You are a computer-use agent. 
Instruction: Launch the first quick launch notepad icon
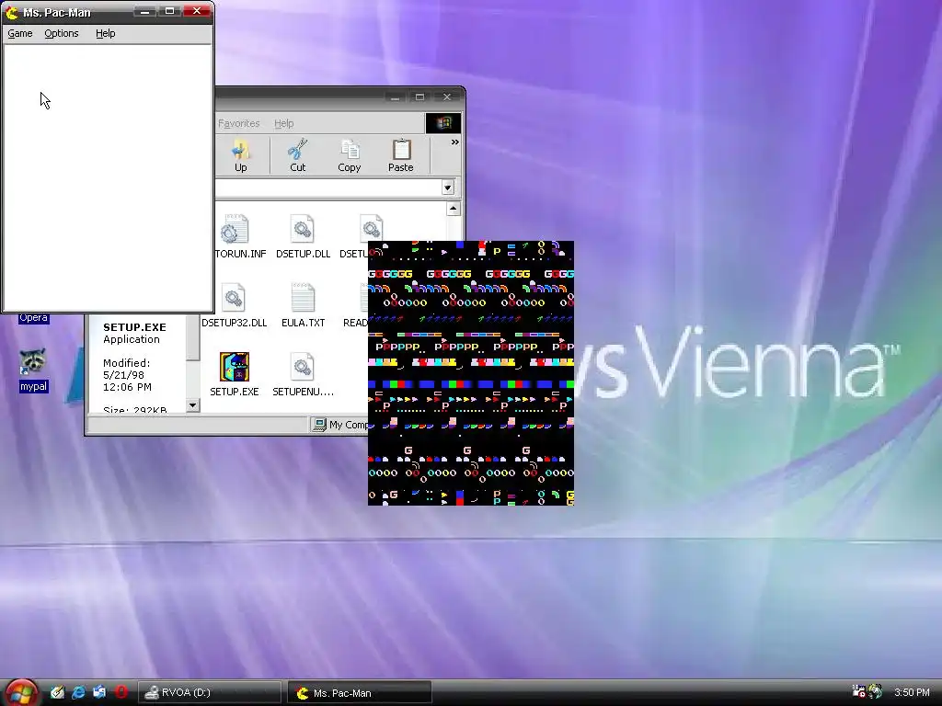[58, 692]
